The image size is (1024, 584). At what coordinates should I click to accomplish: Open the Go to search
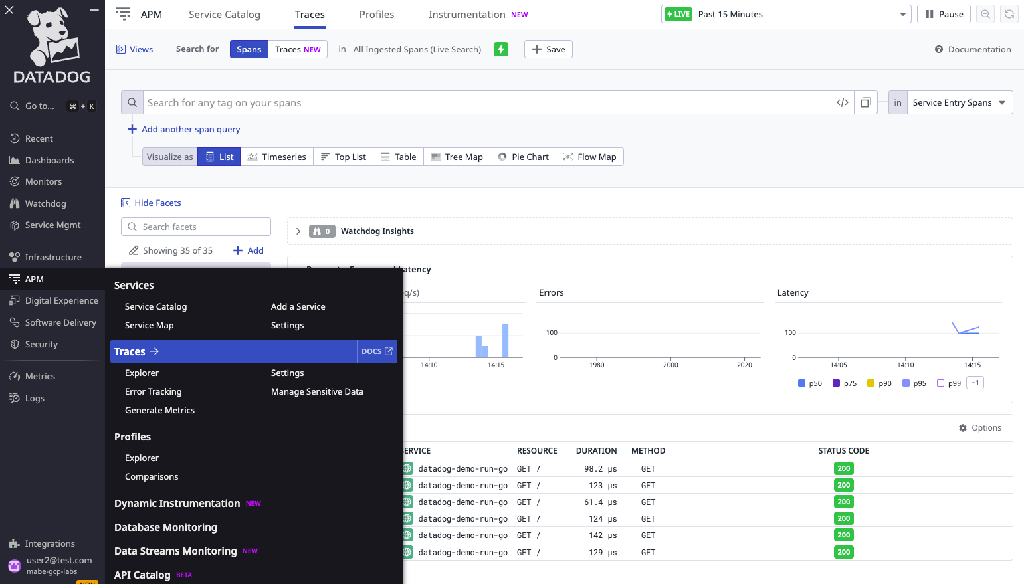(x=52, y=106)
